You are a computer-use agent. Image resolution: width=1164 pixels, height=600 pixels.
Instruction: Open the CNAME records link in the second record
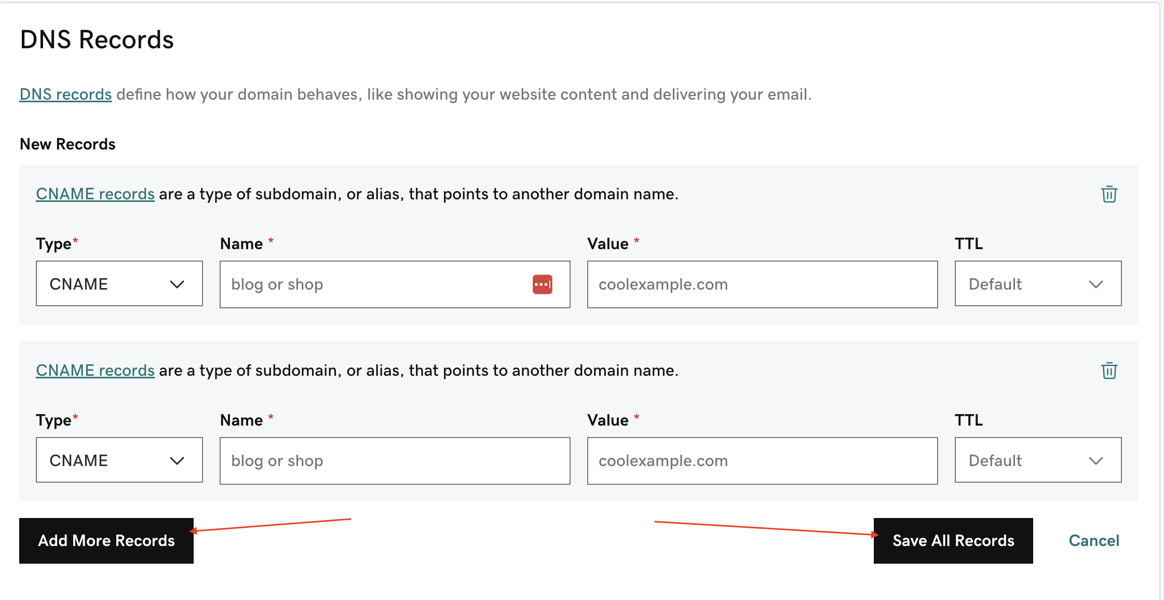pos(95,371)
